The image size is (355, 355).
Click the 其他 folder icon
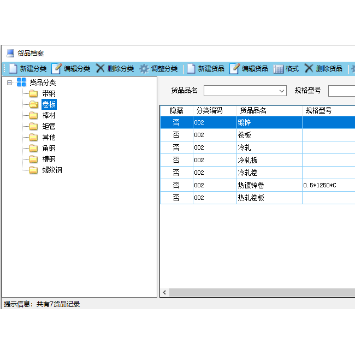(x=33, y=137)
